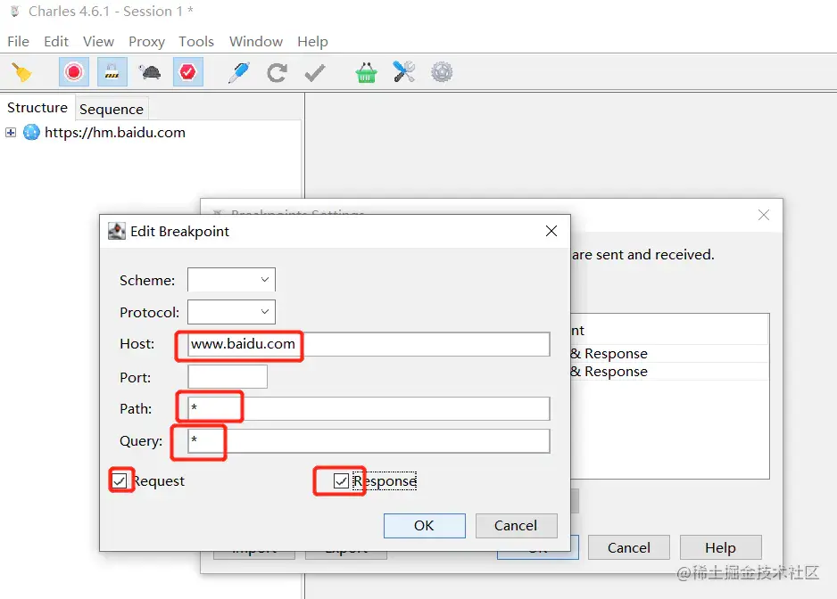Open the Window menu
The width and height of the screenshot is (837, 599).
click(x=256, y=42)
